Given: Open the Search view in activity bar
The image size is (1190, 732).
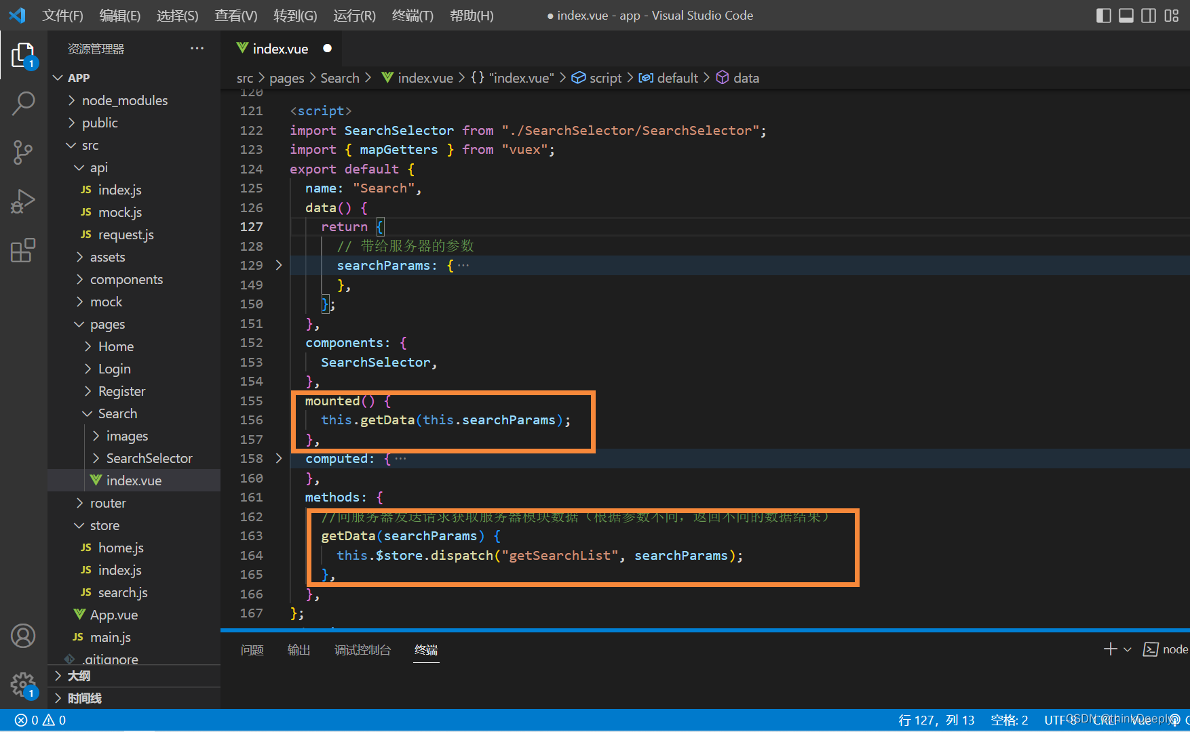Looking at the screenshot, I should click(23, 104).
